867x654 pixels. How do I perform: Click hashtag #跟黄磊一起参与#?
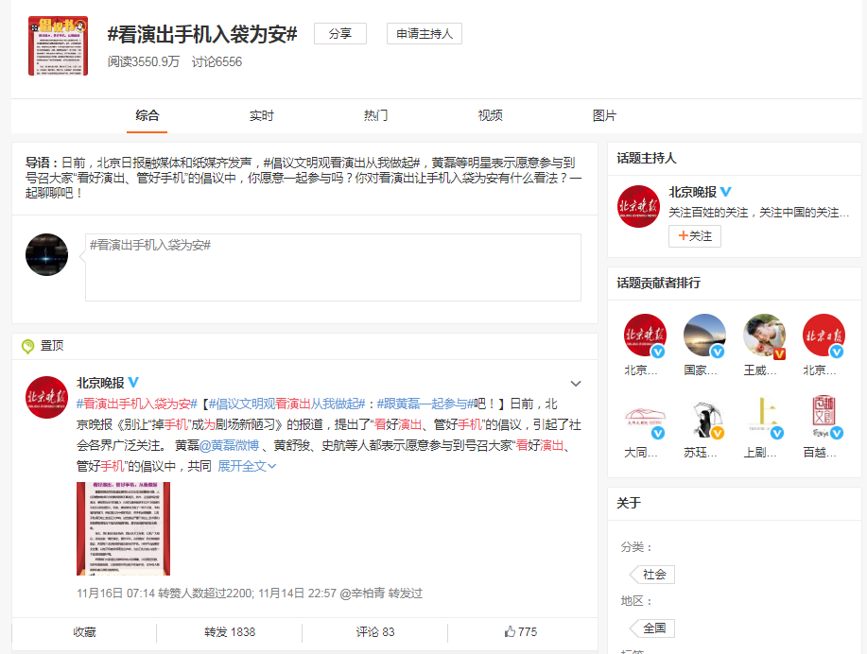point(425,404)
